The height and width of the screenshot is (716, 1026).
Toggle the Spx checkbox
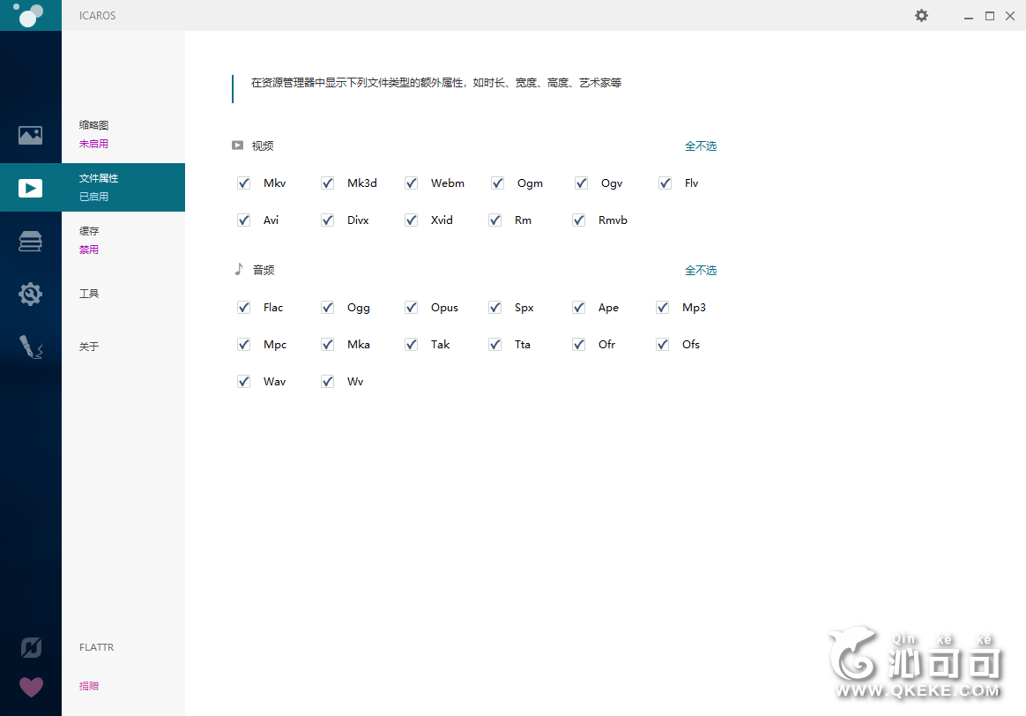pos(495,308)
